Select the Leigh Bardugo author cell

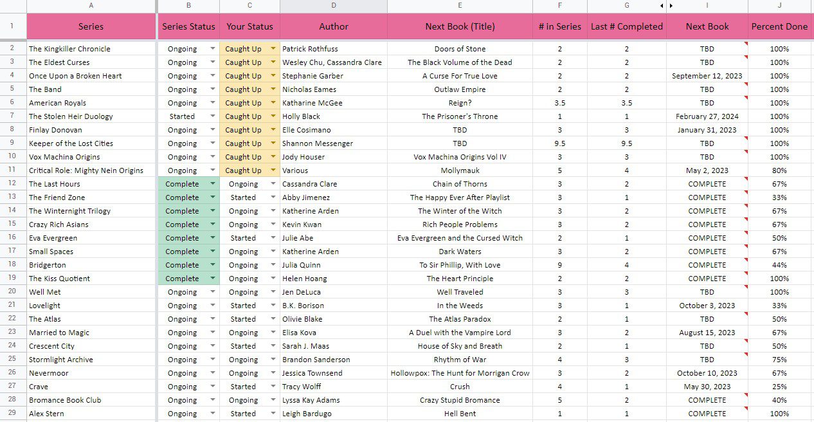point(334,414)
